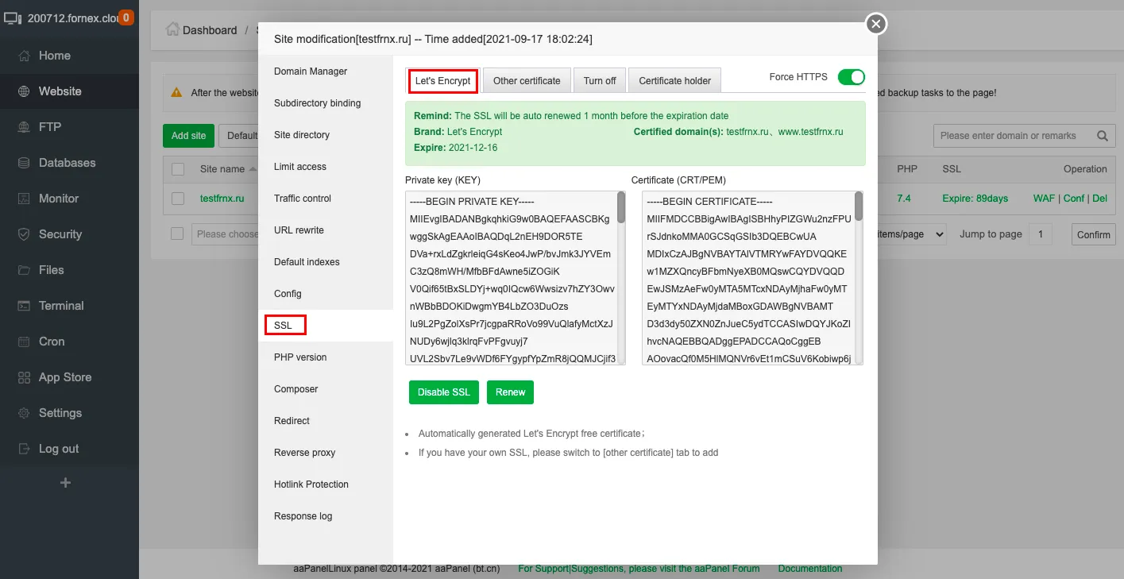The image size is (1124, 579).
Task: Click the search magnifier icon
Action: point(1102,136)
